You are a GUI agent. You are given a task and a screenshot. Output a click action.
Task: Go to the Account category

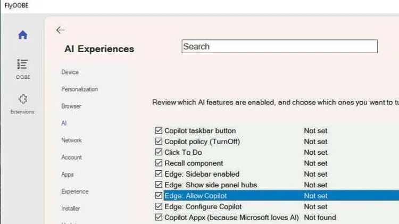click(x=71, y=157)
